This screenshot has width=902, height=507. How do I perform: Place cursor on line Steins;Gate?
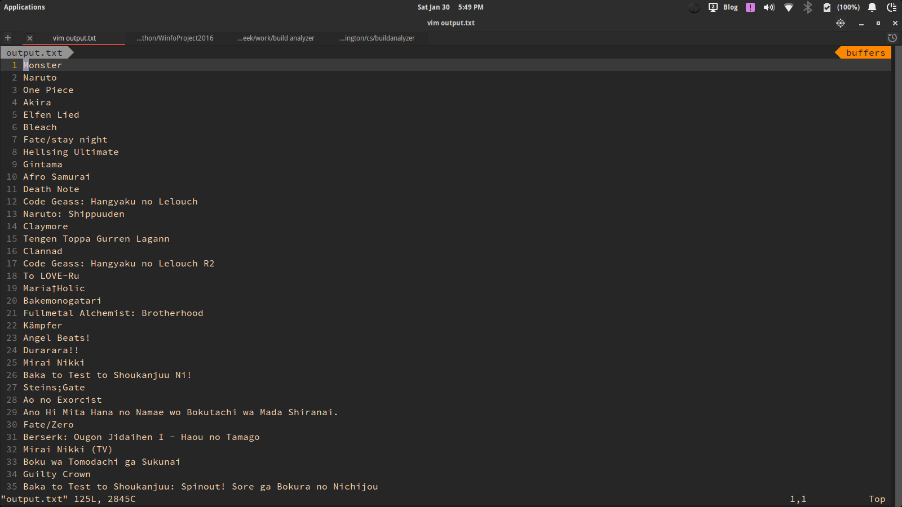[54, 388]
